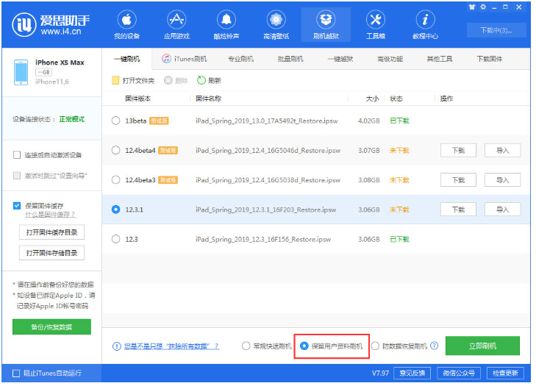The image size is (536, 386).
Task: Open the 工具箱 toolbox section
Action: (x=375, y=25)
